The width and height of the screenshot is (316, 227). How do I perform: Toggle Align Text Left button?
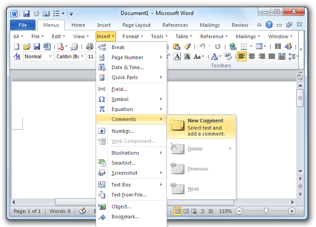point(242,56)
